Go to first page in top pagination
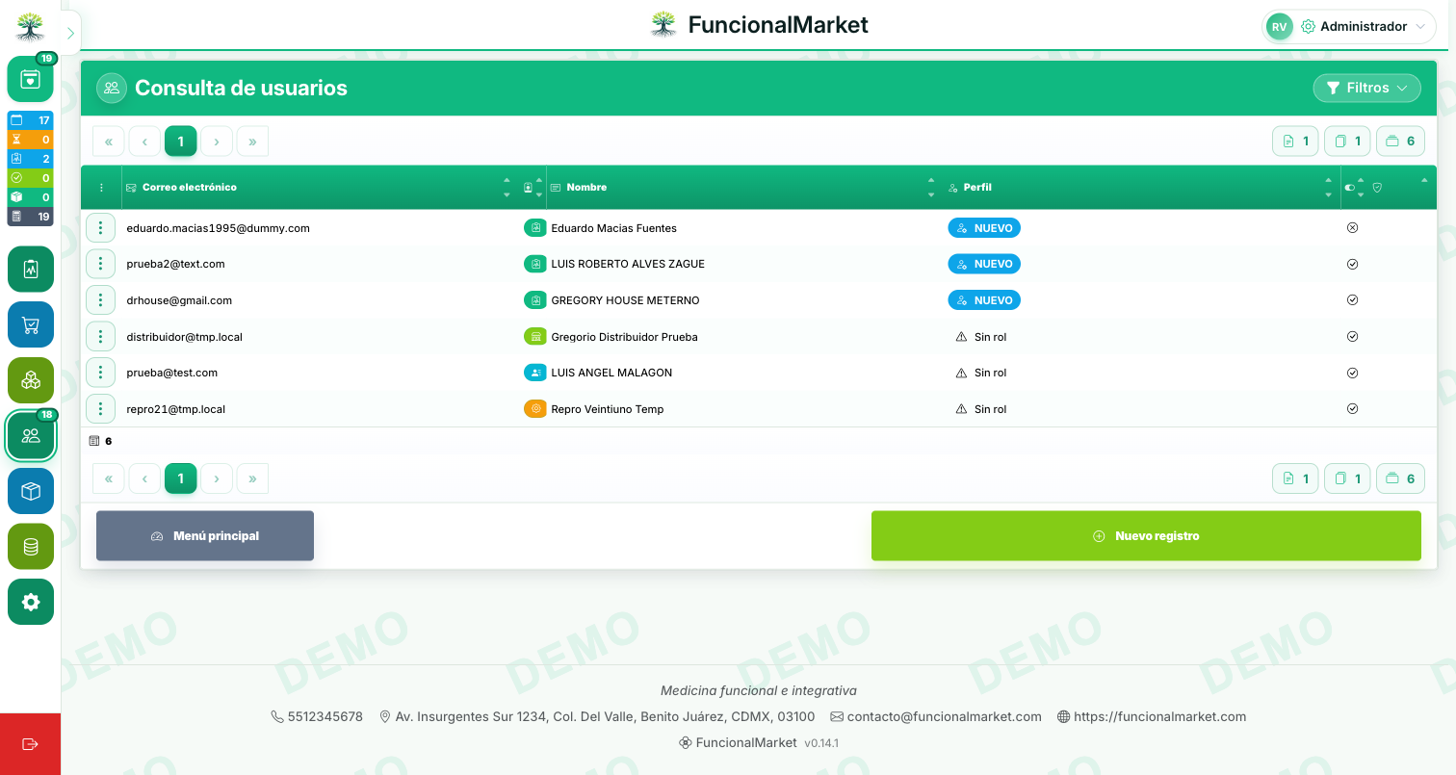1456x775 pixels. [109, 142]
